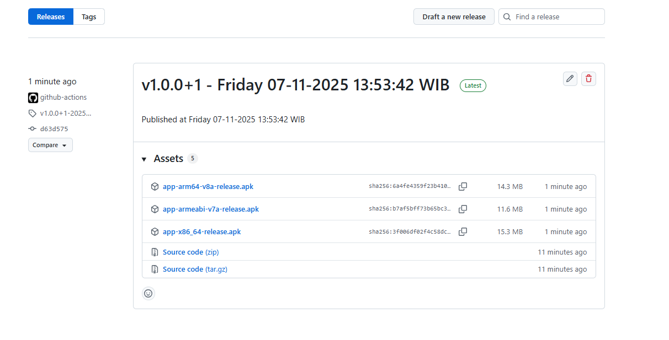669x340 pixels.
Task: Copy SHA256 of app-x86_64-release.apk
Action: click(x=463, y=232)
